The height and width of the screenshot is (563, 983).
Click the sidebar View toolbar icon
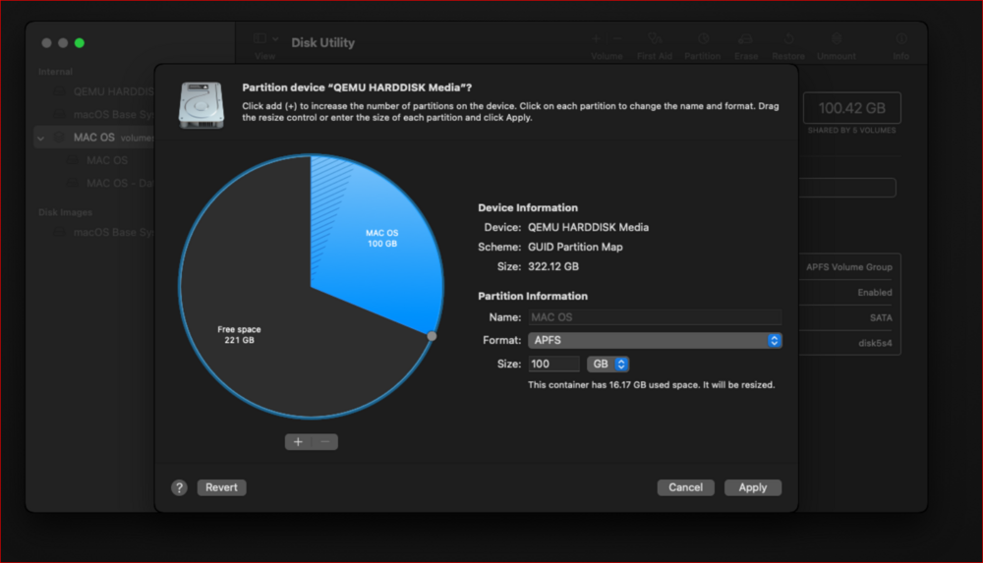point(260,39)
